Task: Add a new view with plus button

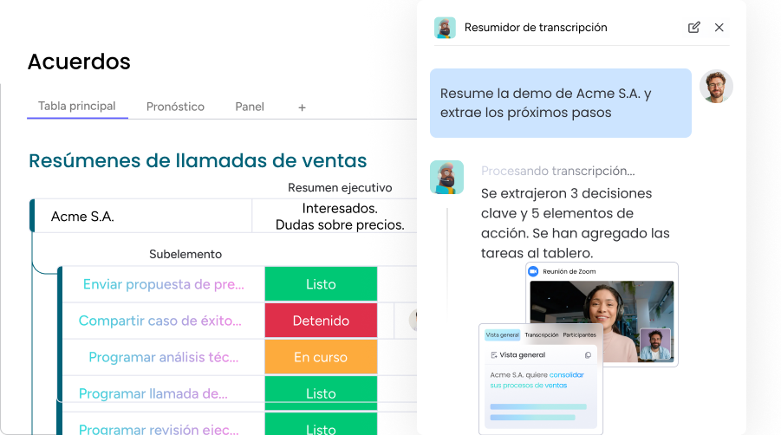Action: [x=302, y=107]
